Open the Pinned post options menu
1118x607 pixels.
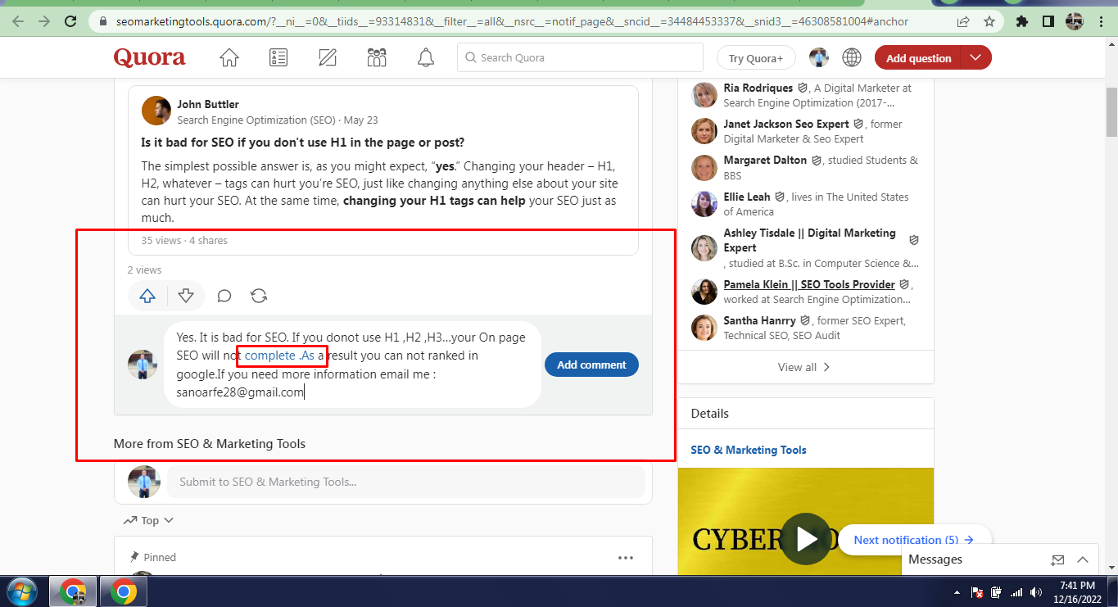click(x=626, y=557)
